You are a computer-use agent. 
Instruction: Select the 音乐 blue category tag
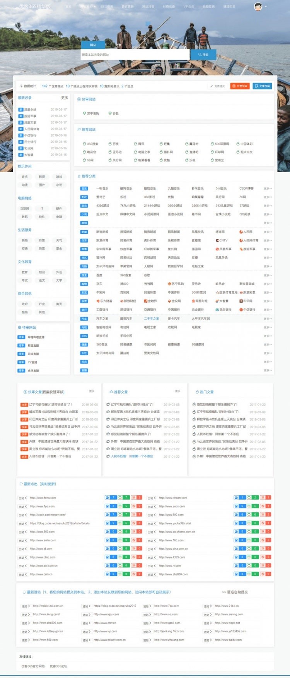click(84, 188)
